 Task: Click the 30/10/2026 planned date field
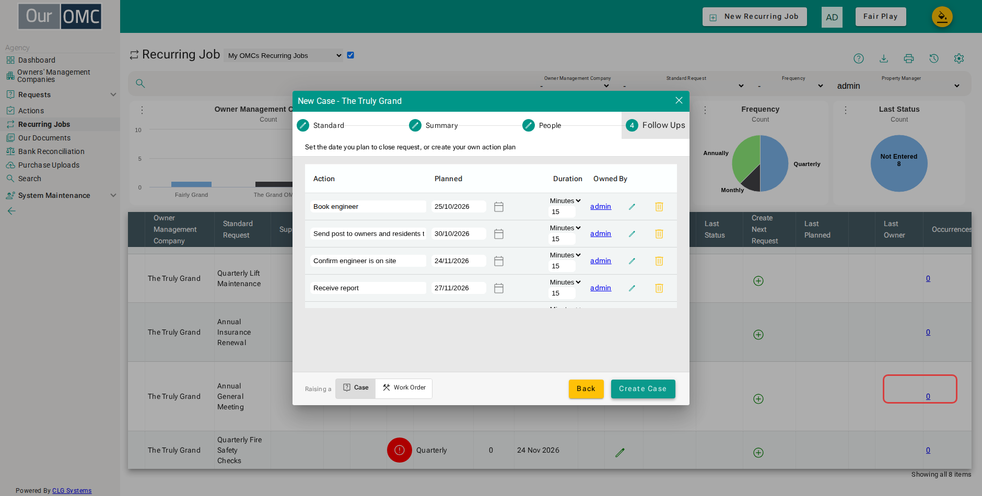pyautogui.click(x=459, y=234)
